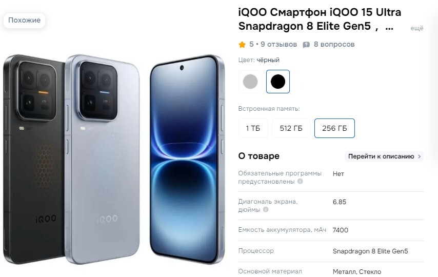Select the gray color swatch
The height and width of the screenshot is (277, 438).
pyautogui.click(x=250, y=82)
